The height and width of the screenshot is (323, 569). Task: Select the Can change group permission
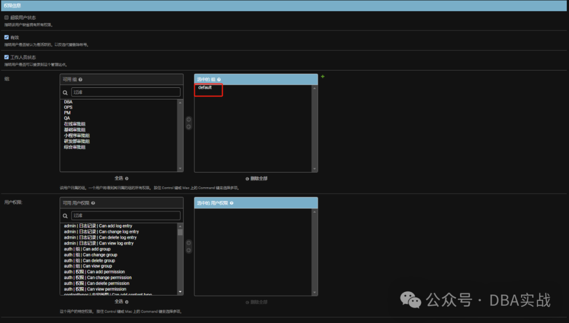pyautogui.click(x=91, y=255)
